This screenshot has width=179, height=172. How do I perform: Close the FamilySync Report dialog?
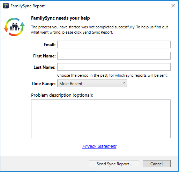pos(173,6)
